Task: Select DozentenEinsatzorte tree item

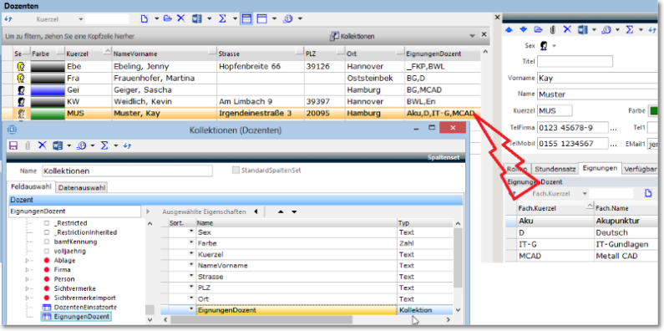Action: point(80,307)
